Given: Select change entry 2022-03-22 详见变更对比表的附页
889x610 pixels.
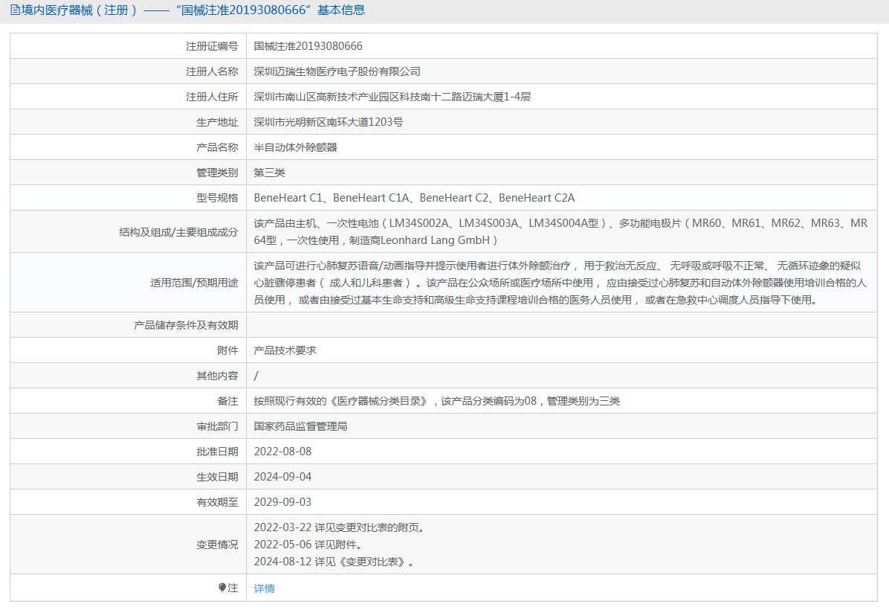Looking at the screenshot, I should [339, 527].
